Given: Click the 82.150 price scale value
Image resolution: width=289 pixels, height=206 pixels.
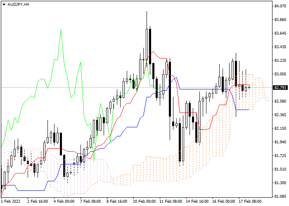Looking at the screenshot, I should pos(280,129).
